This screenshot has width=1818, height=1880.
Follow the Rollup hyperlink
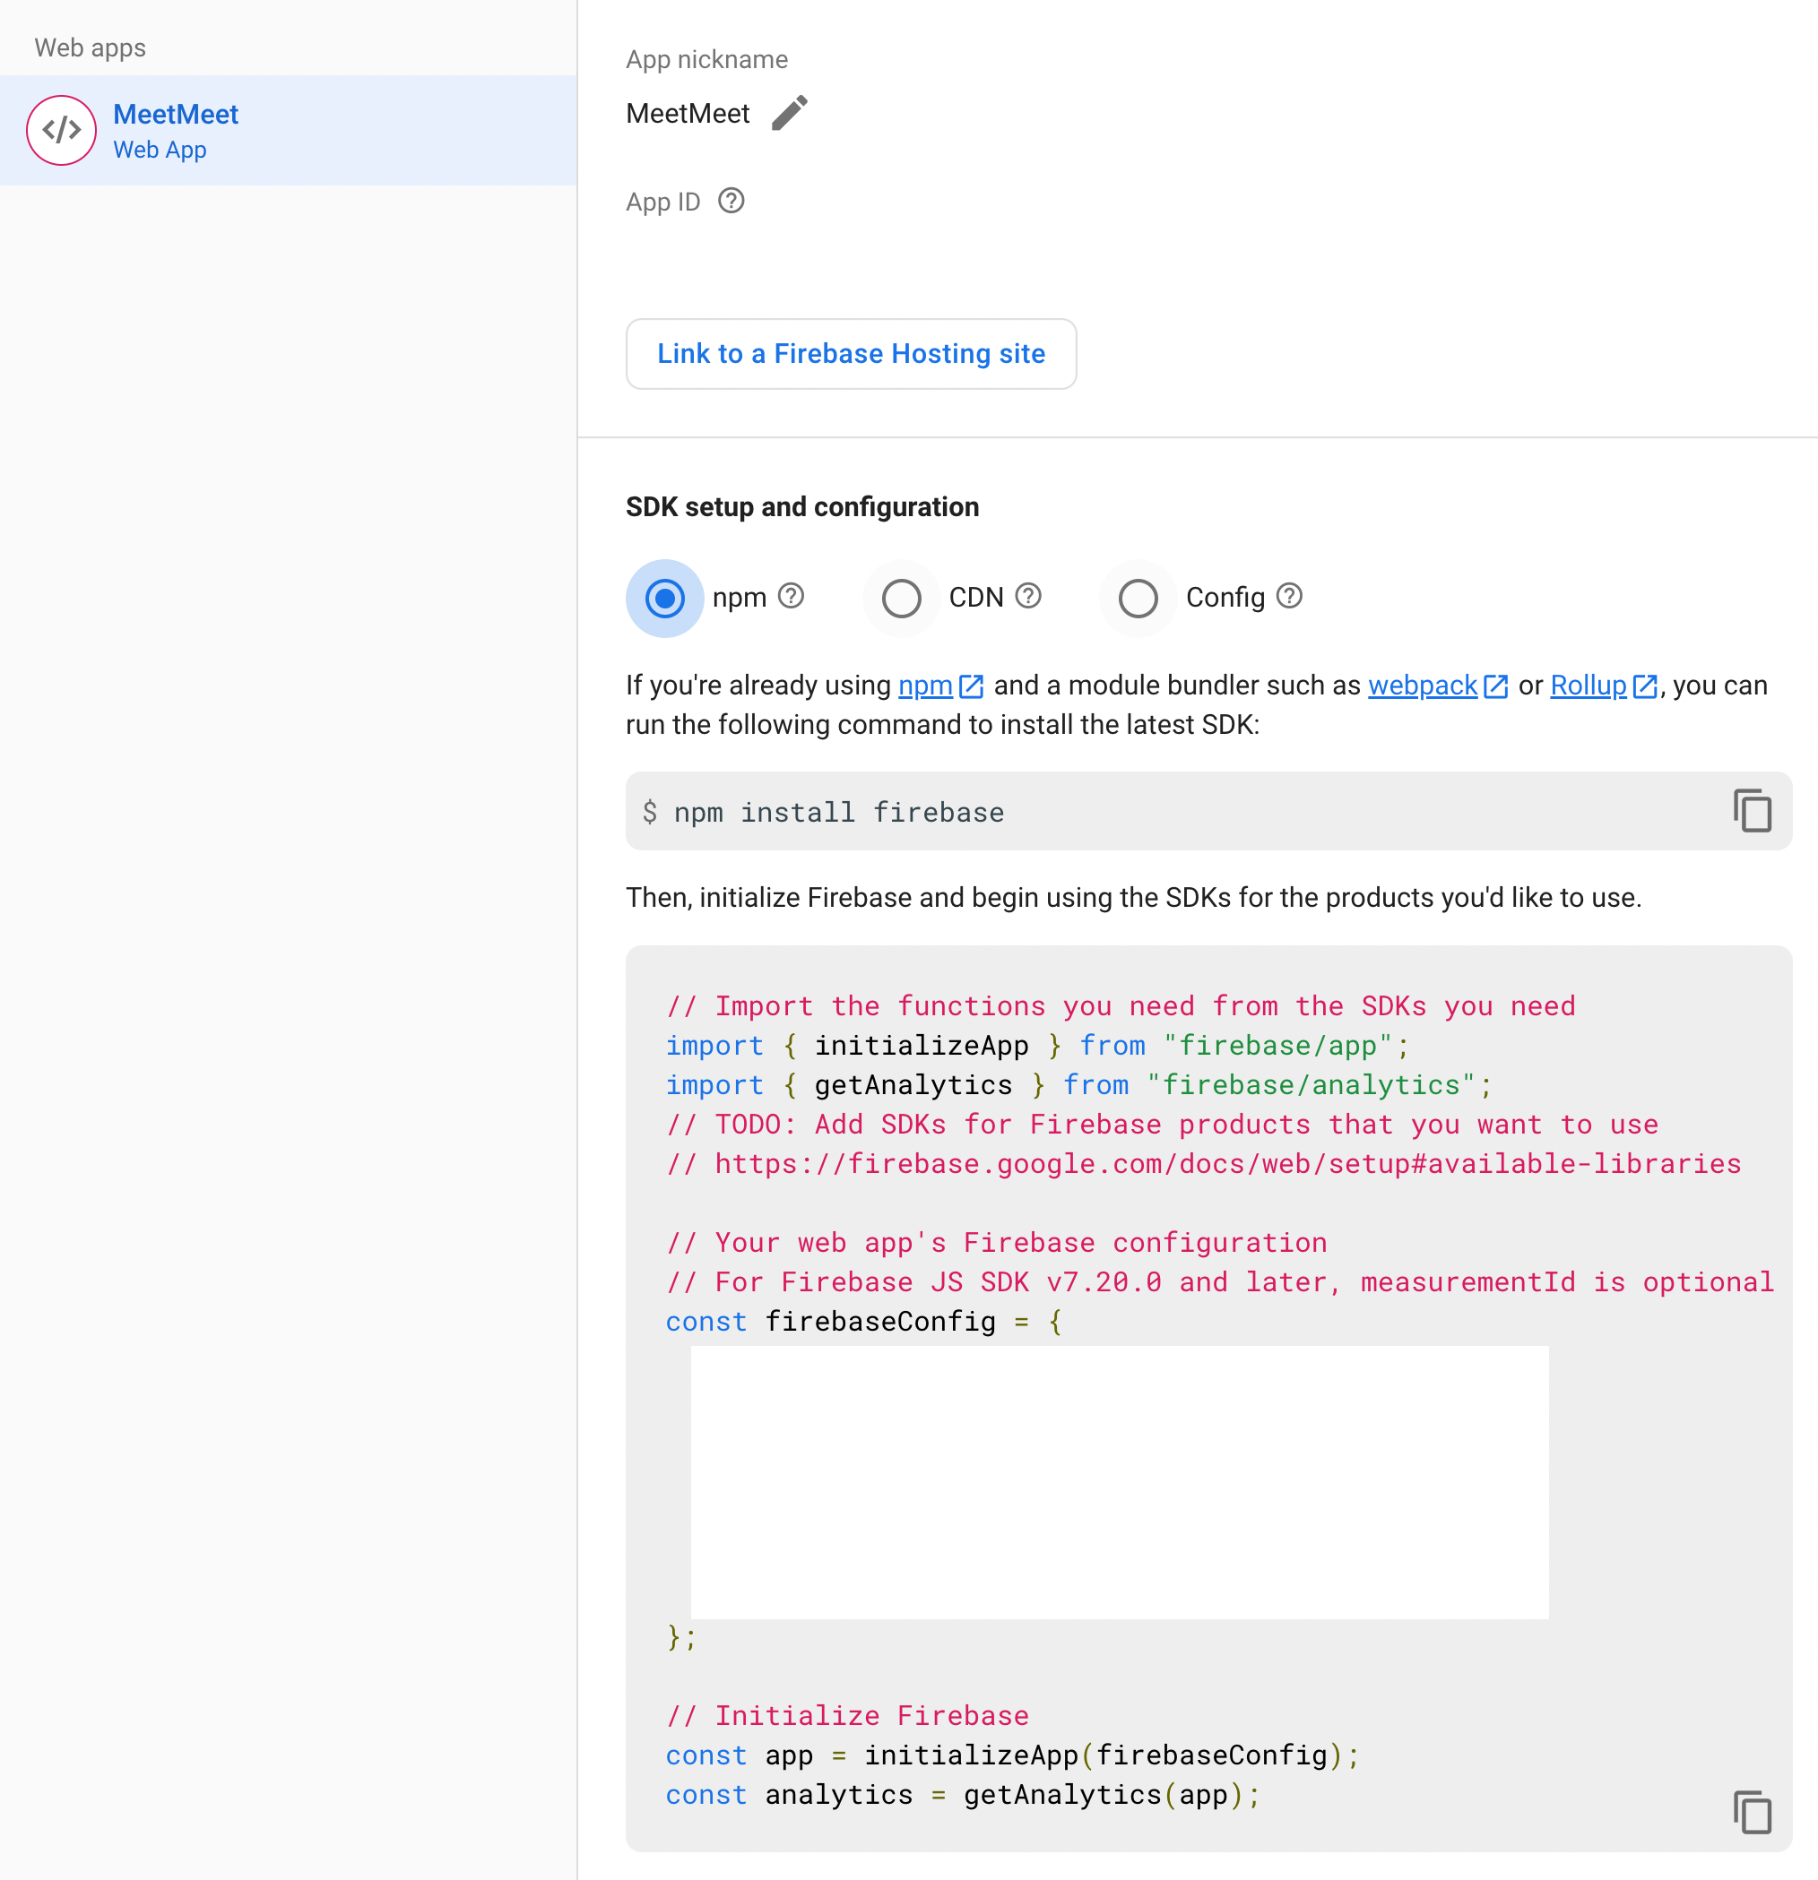click(1588, 686)
